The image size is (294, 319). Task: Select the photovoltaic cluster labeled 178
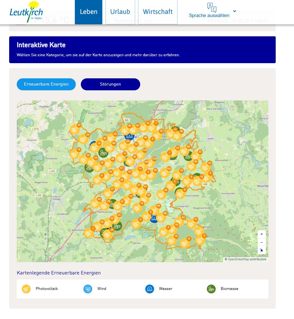[141, 154]
